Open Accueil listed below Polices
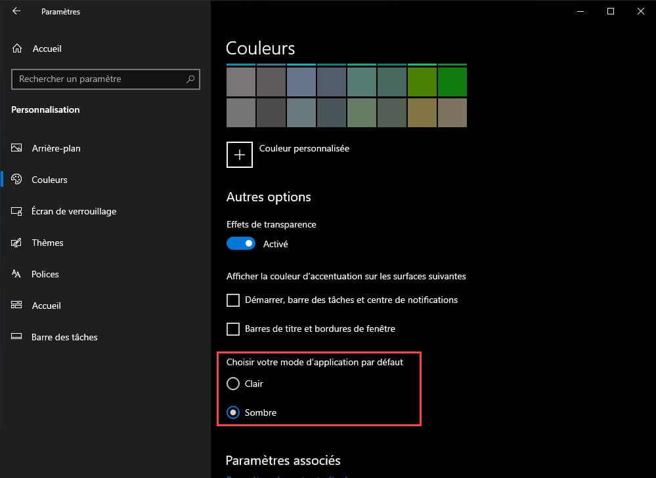Image resolution: width=656 pixels, height=478 pixels. 46,306
